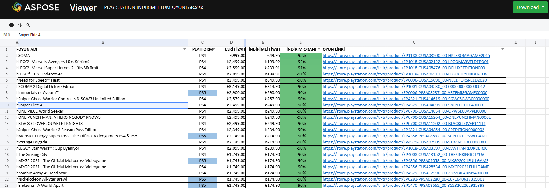Open the NEEDFORSPEED2020 store link
The image size is (549, 188).
pyautogui.click(x=405, y=80)
